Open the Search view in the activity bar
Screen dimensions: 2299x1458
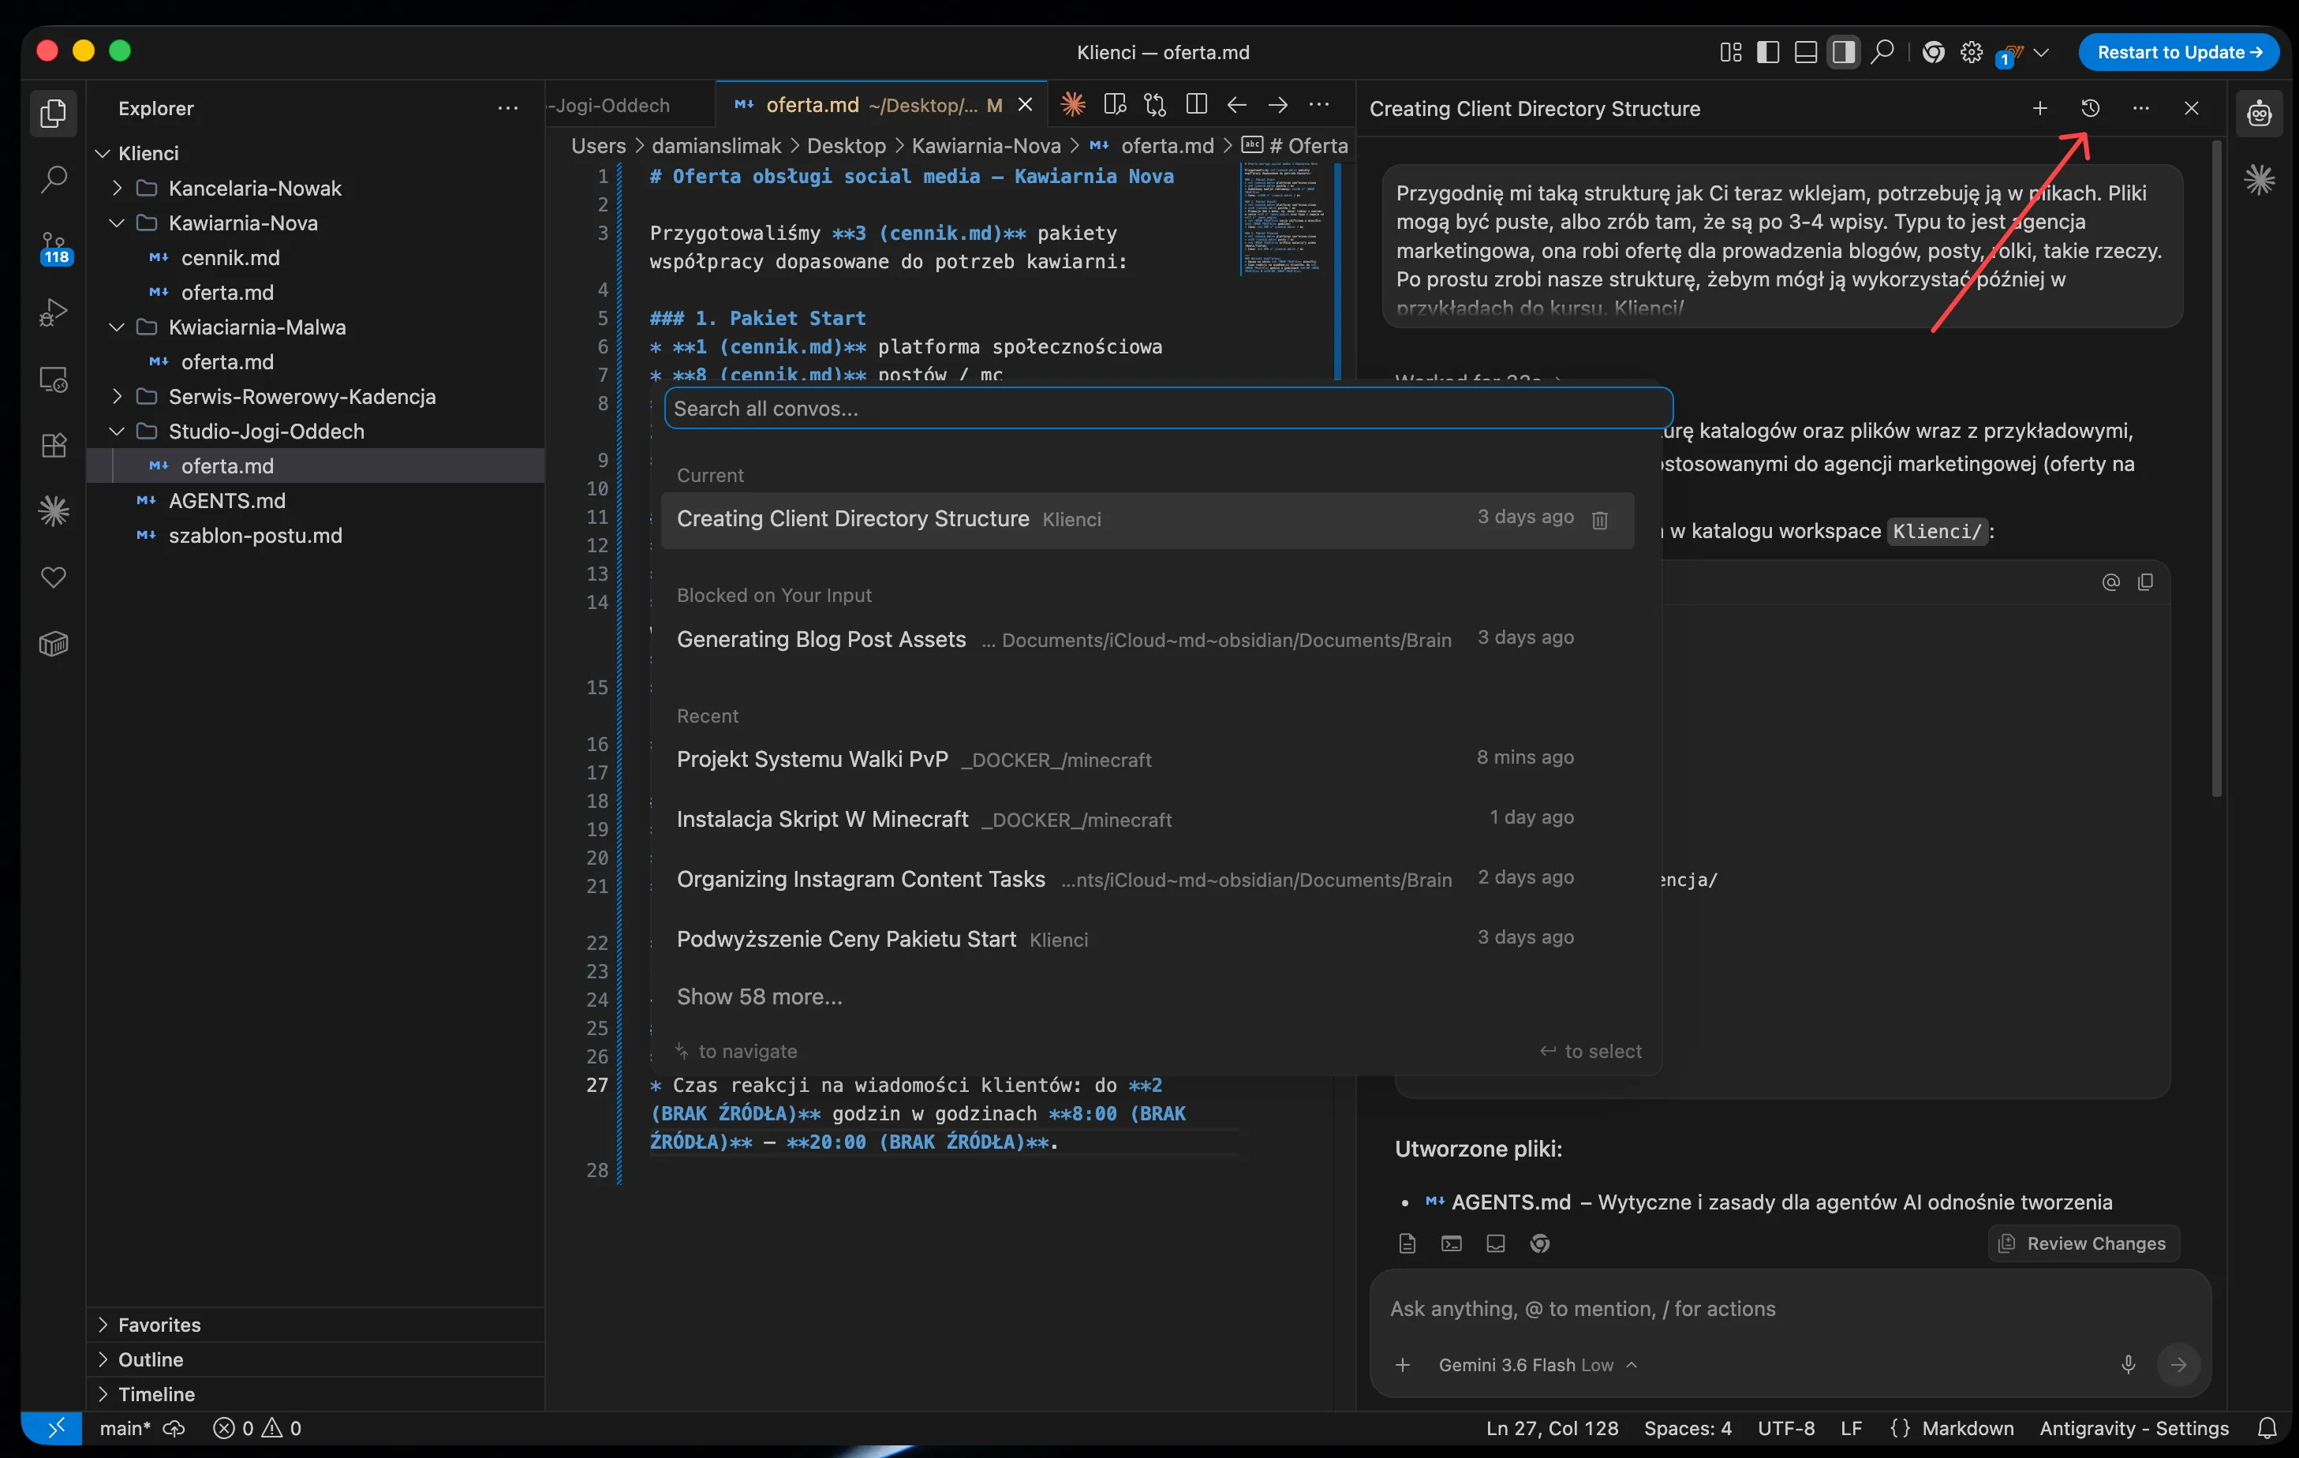coord(54,178)
